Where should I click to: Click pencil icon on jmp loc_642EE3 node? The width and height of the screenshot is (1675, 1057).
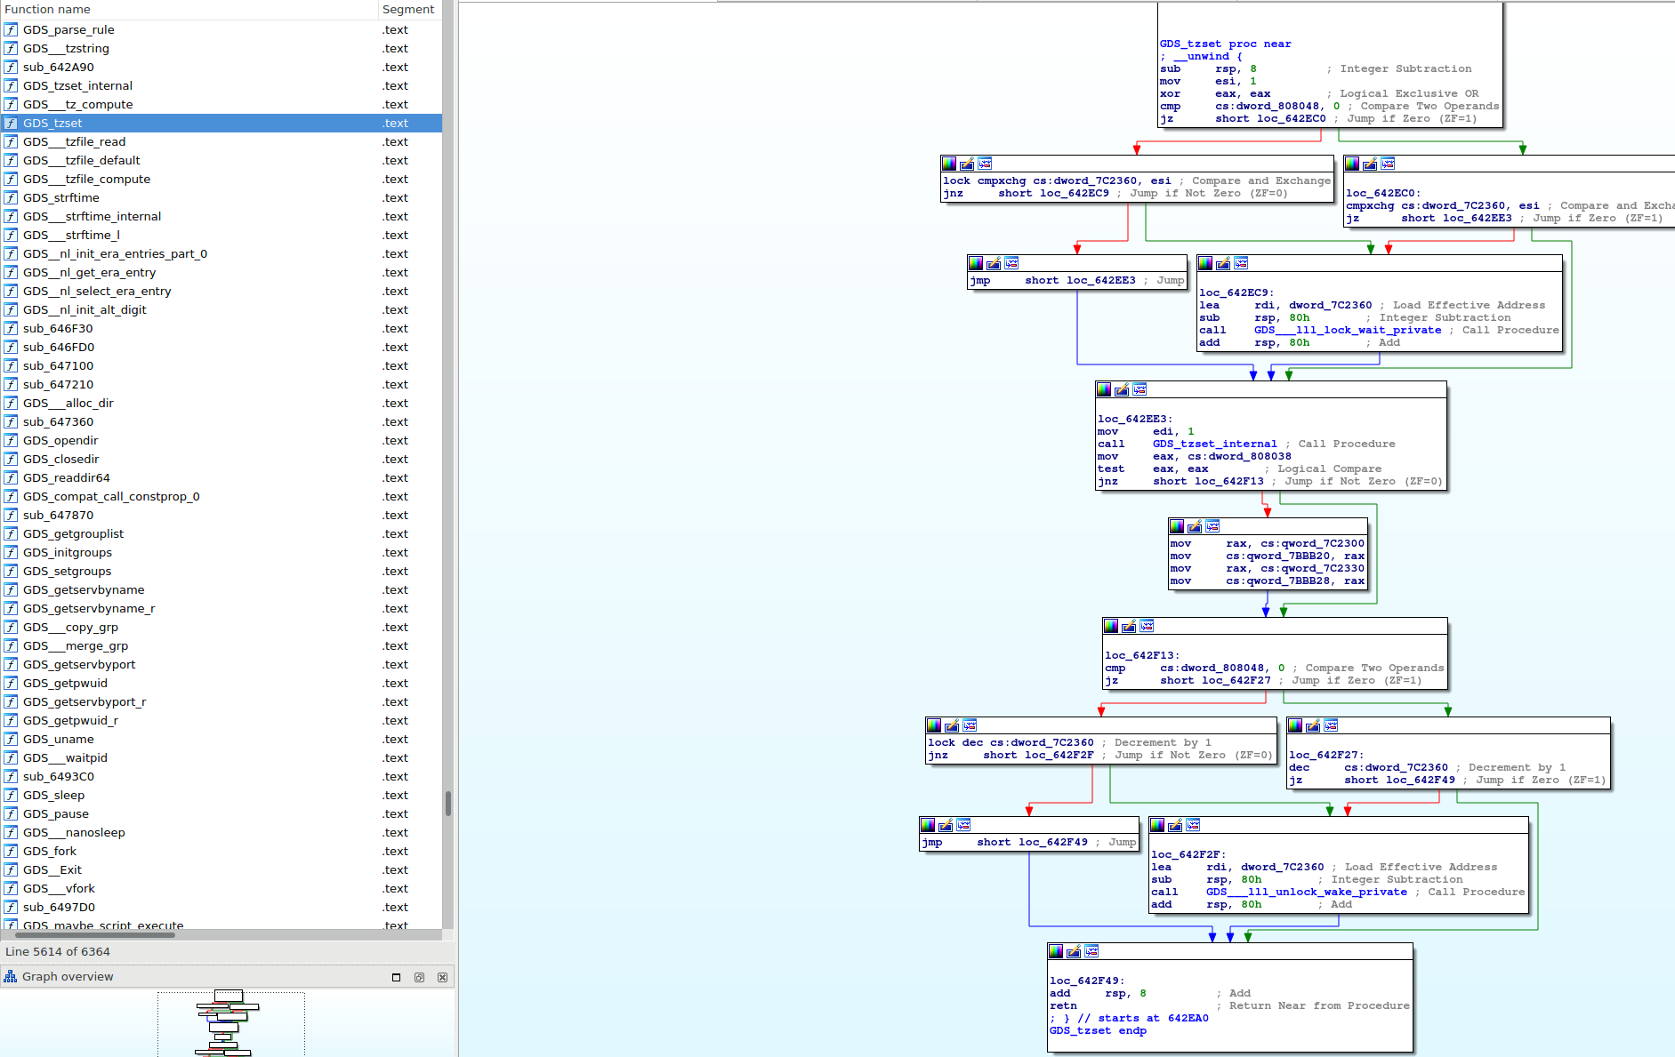pos(994,263)
